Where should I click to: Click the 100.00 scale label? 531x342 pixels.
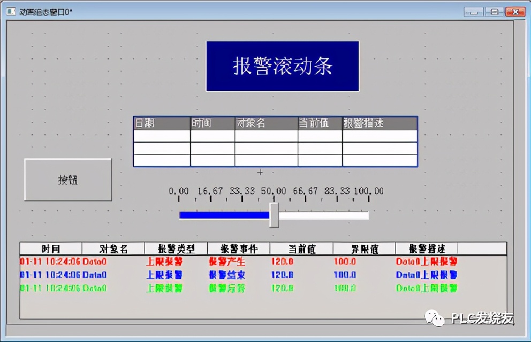pos(369,191)
